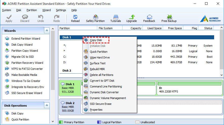Sort by the Capacity column header

133,28
